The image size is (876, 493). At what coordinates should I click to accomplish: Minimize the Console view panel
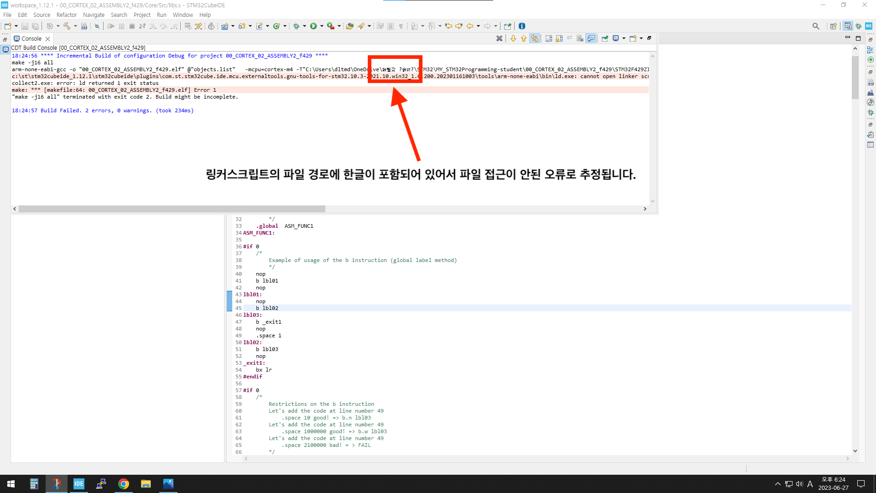(848, 38)
